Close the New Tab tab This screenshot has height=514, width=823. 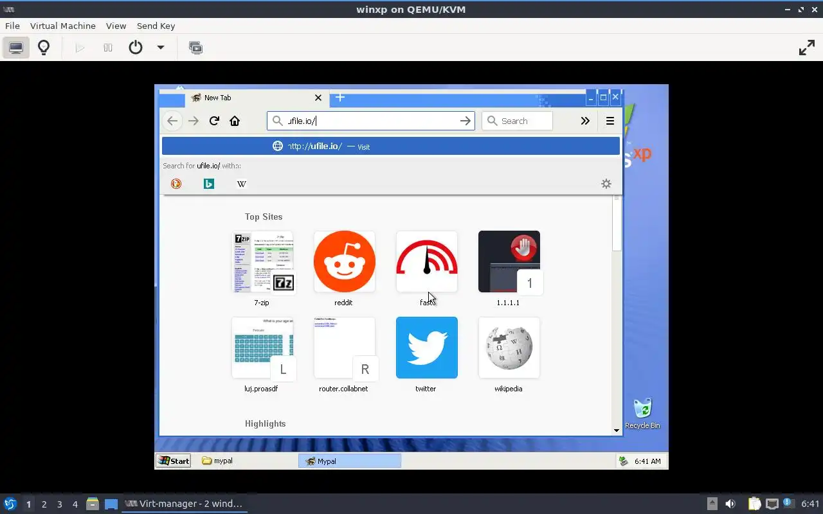click(x=318, y=98)
